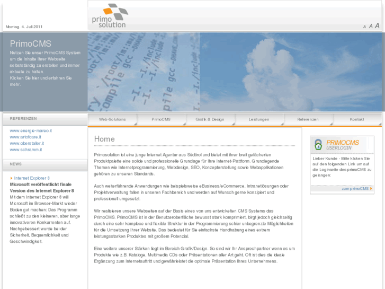Image resolution: width=385 pixels, height=289 pixels.
Task: Click 'Klicken Sie hier und erfahren Sie mehr' text
Action: 41,81
